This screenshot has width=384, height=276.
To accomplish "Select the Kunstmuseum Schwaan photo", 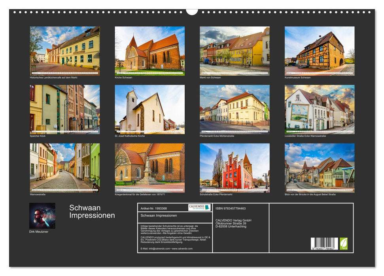I will (319, 51).
